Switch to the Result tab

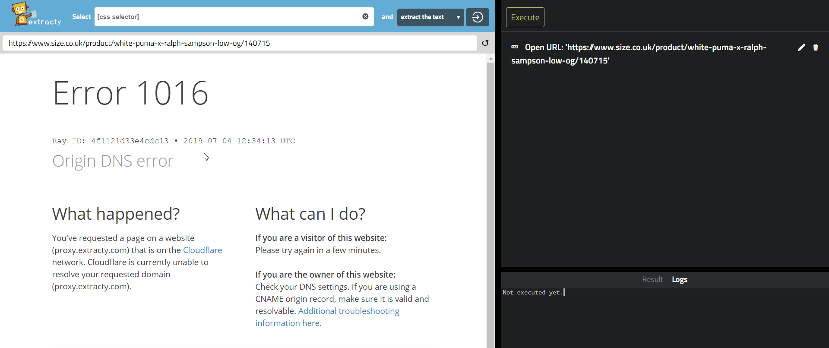point(652,279)
